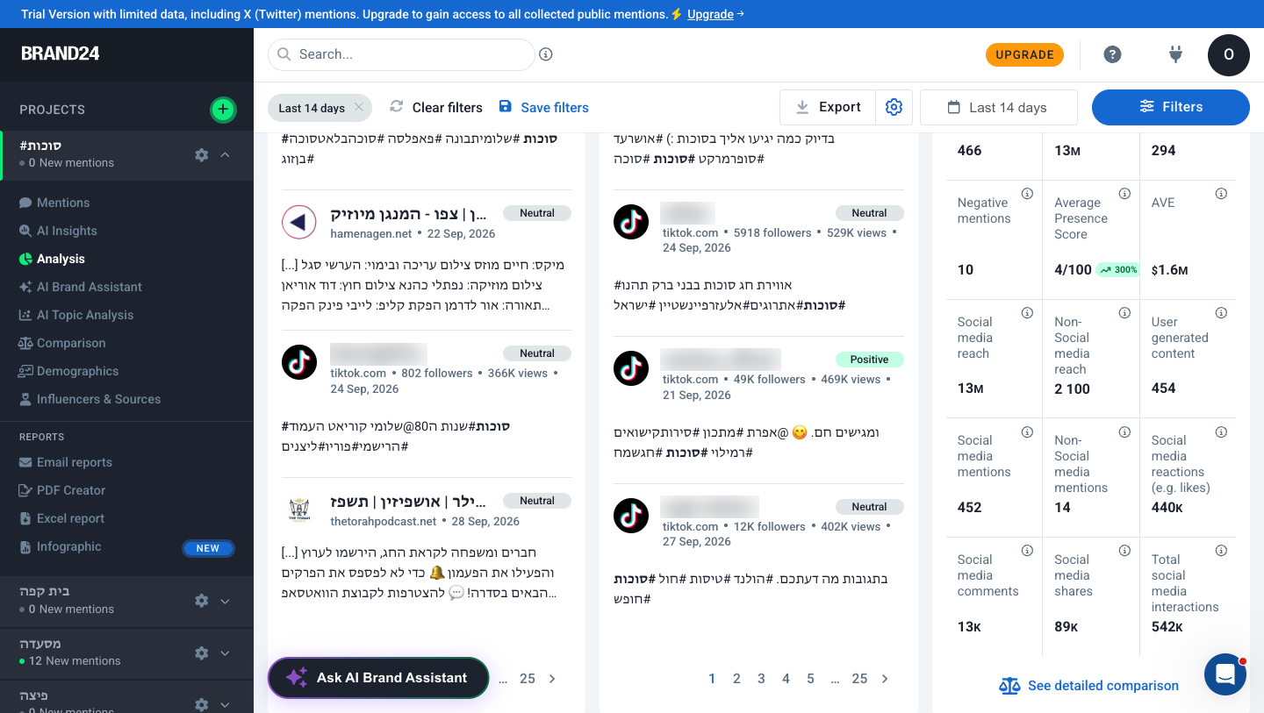Image resolution: width=1264 pixels, height=713 pixels.
Task: Export the mentions data
Action: pyautogui.click(x=828, y=107)
